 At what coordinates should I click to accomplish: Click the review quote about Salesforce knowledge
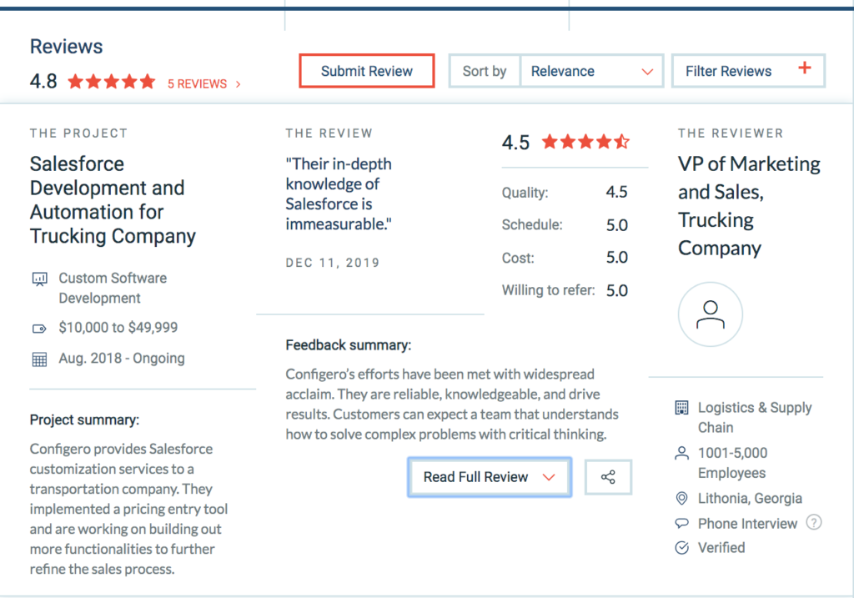[x=339, y=193]
